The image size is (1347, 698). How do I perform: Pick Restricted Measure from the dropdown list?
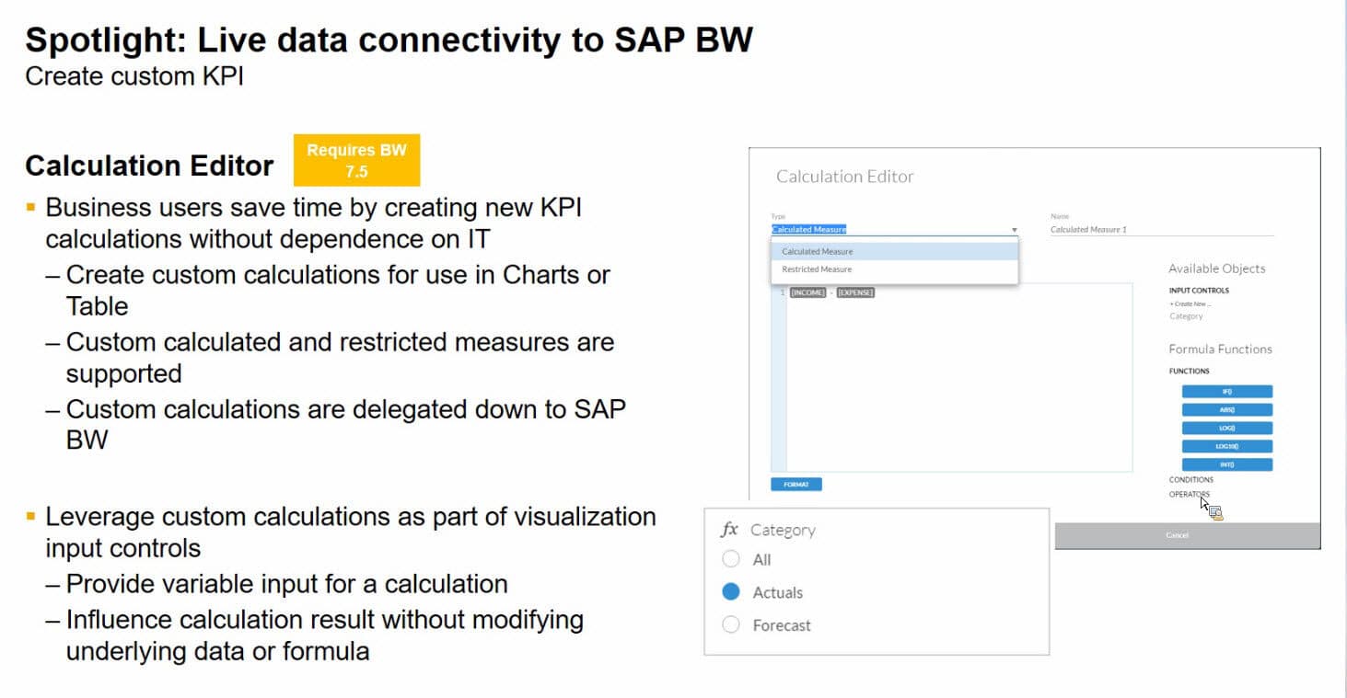(816, 269)
